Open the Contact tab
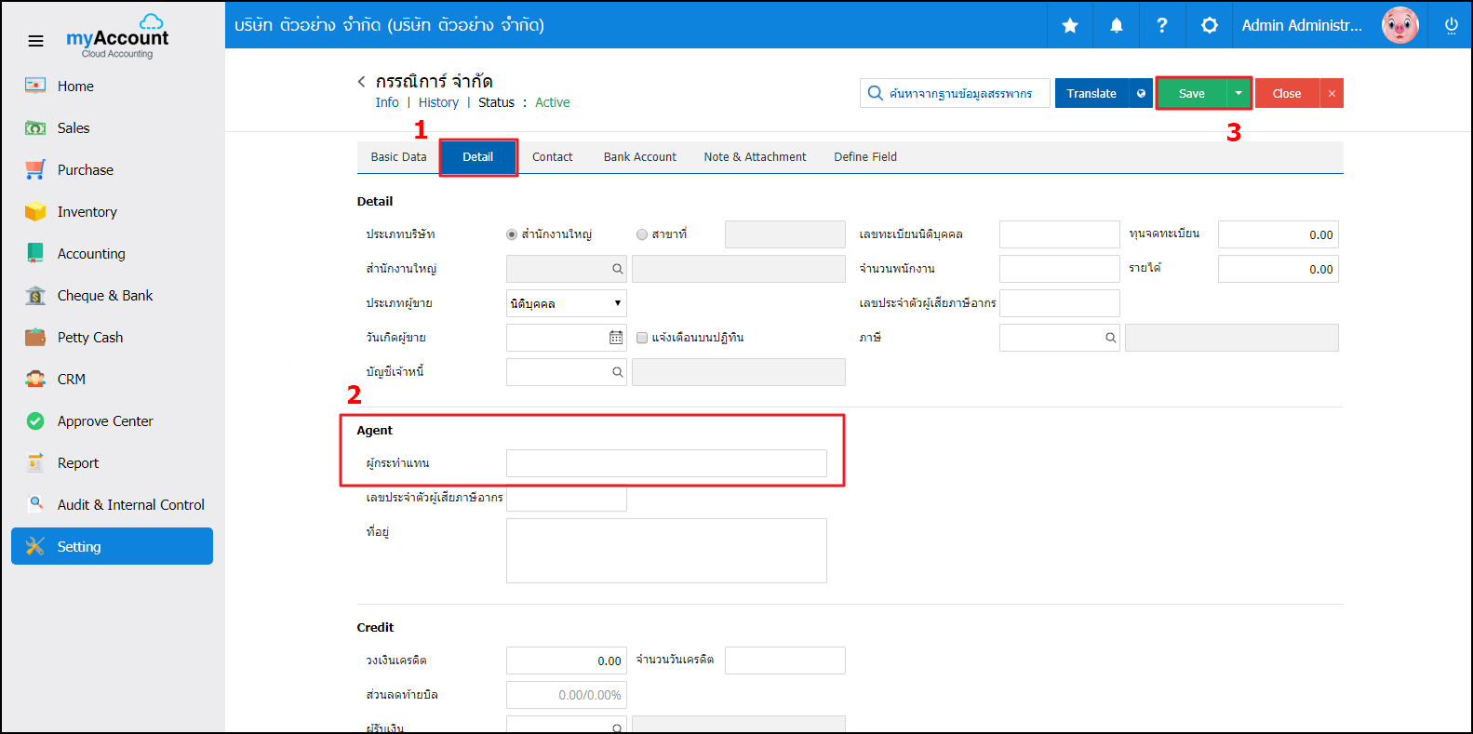 [x=552, y=156]
